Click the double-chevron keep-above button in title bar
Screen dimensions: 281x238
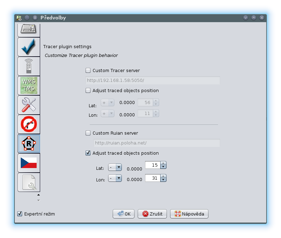35,18
